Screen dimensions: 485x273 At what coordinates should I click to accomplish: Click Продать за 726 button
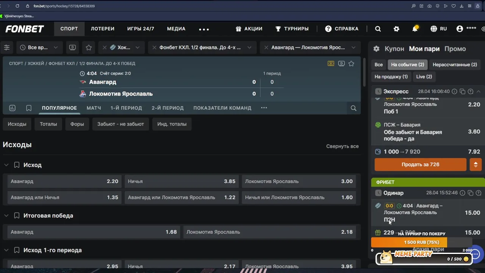click(x=421, y=165)
